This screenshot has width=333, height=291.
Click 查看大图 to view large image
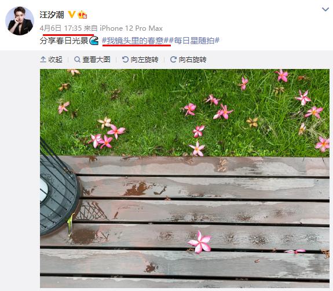[92, 60]
